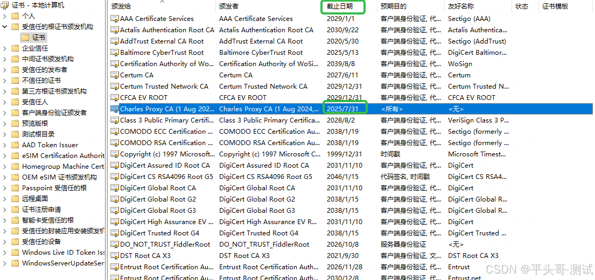Select the Passpoint 受信任的根 folder

tap(54, 188)
